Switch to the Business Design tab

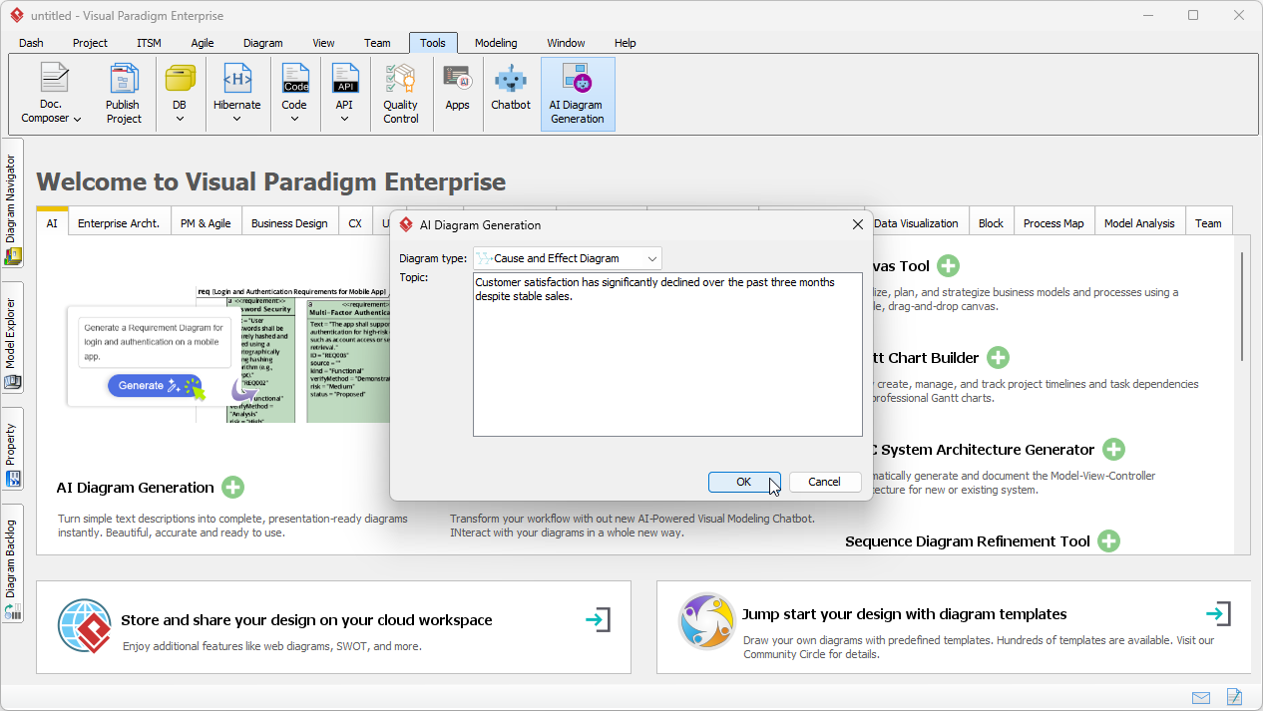[x=289, y=223]
